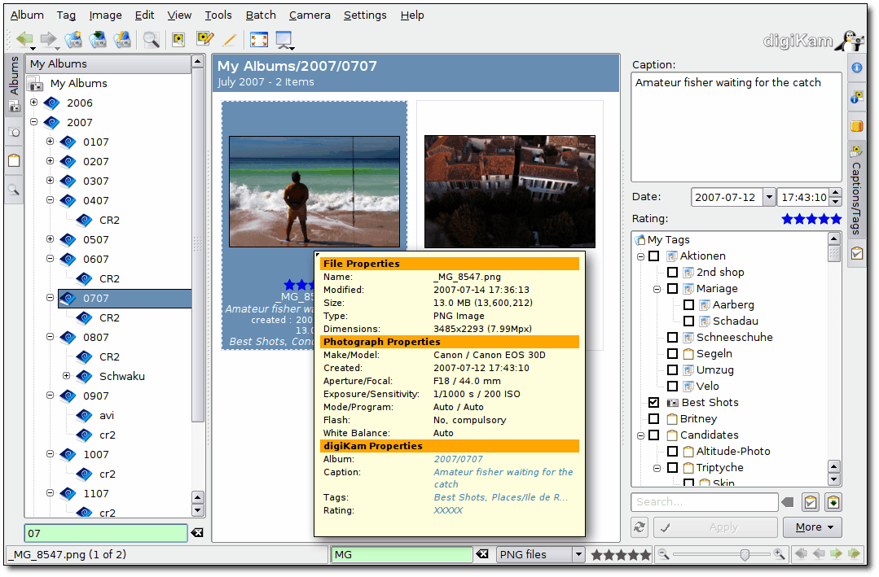Switch to the Captions/Tags right sidebar tab
Image resolution: width=879 pixels, height=577 pixels.
coord(856,190)
